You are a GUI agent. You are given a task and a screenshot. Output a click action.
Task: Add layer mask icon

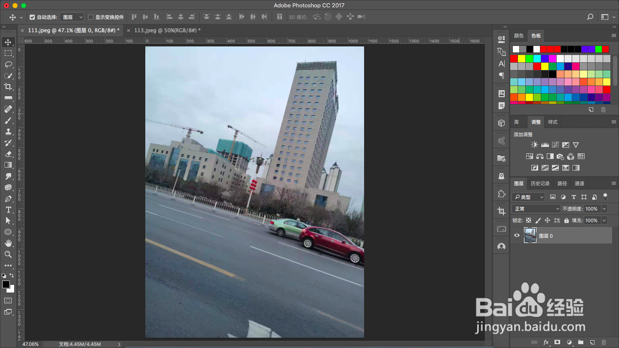[x=557, y=342]
